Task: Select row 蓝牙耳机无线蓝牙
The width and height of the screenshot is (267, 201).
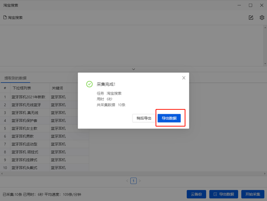Action: pos(44,105)
